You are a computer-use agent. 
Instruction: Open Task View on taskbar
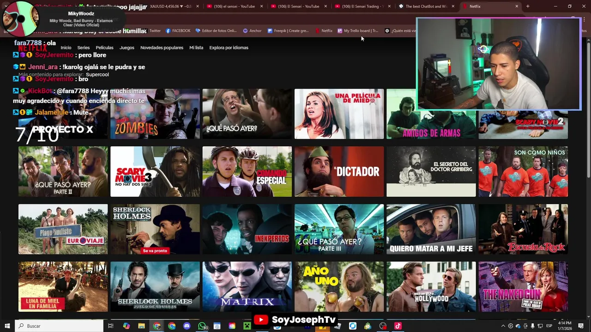pos(111,326)
